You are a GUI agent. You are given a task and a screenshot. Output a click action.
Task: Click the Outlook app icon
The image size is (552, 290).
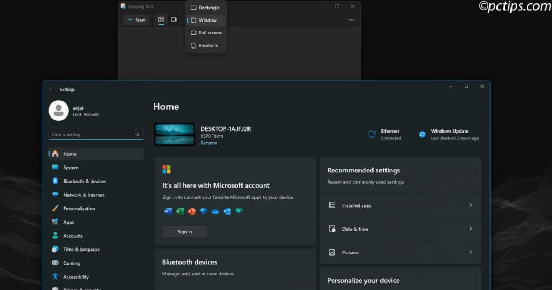227,211
